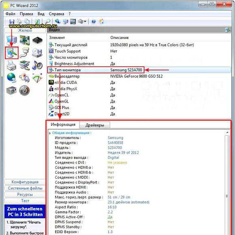Open the Multimedia music note speaker icon
The image size is (235, 235).
37,65
